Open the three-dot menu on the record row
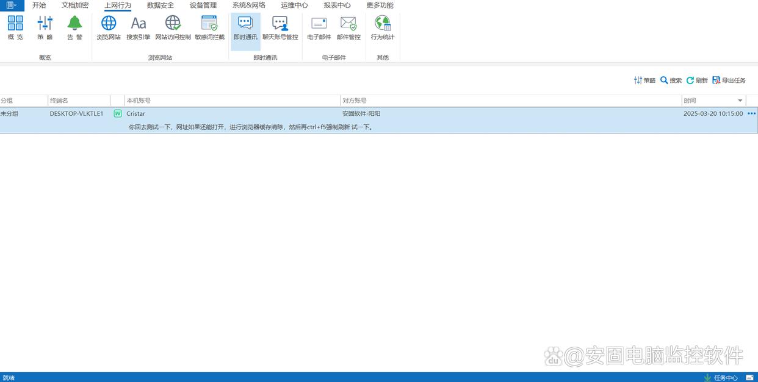 [x=751, y=114]
